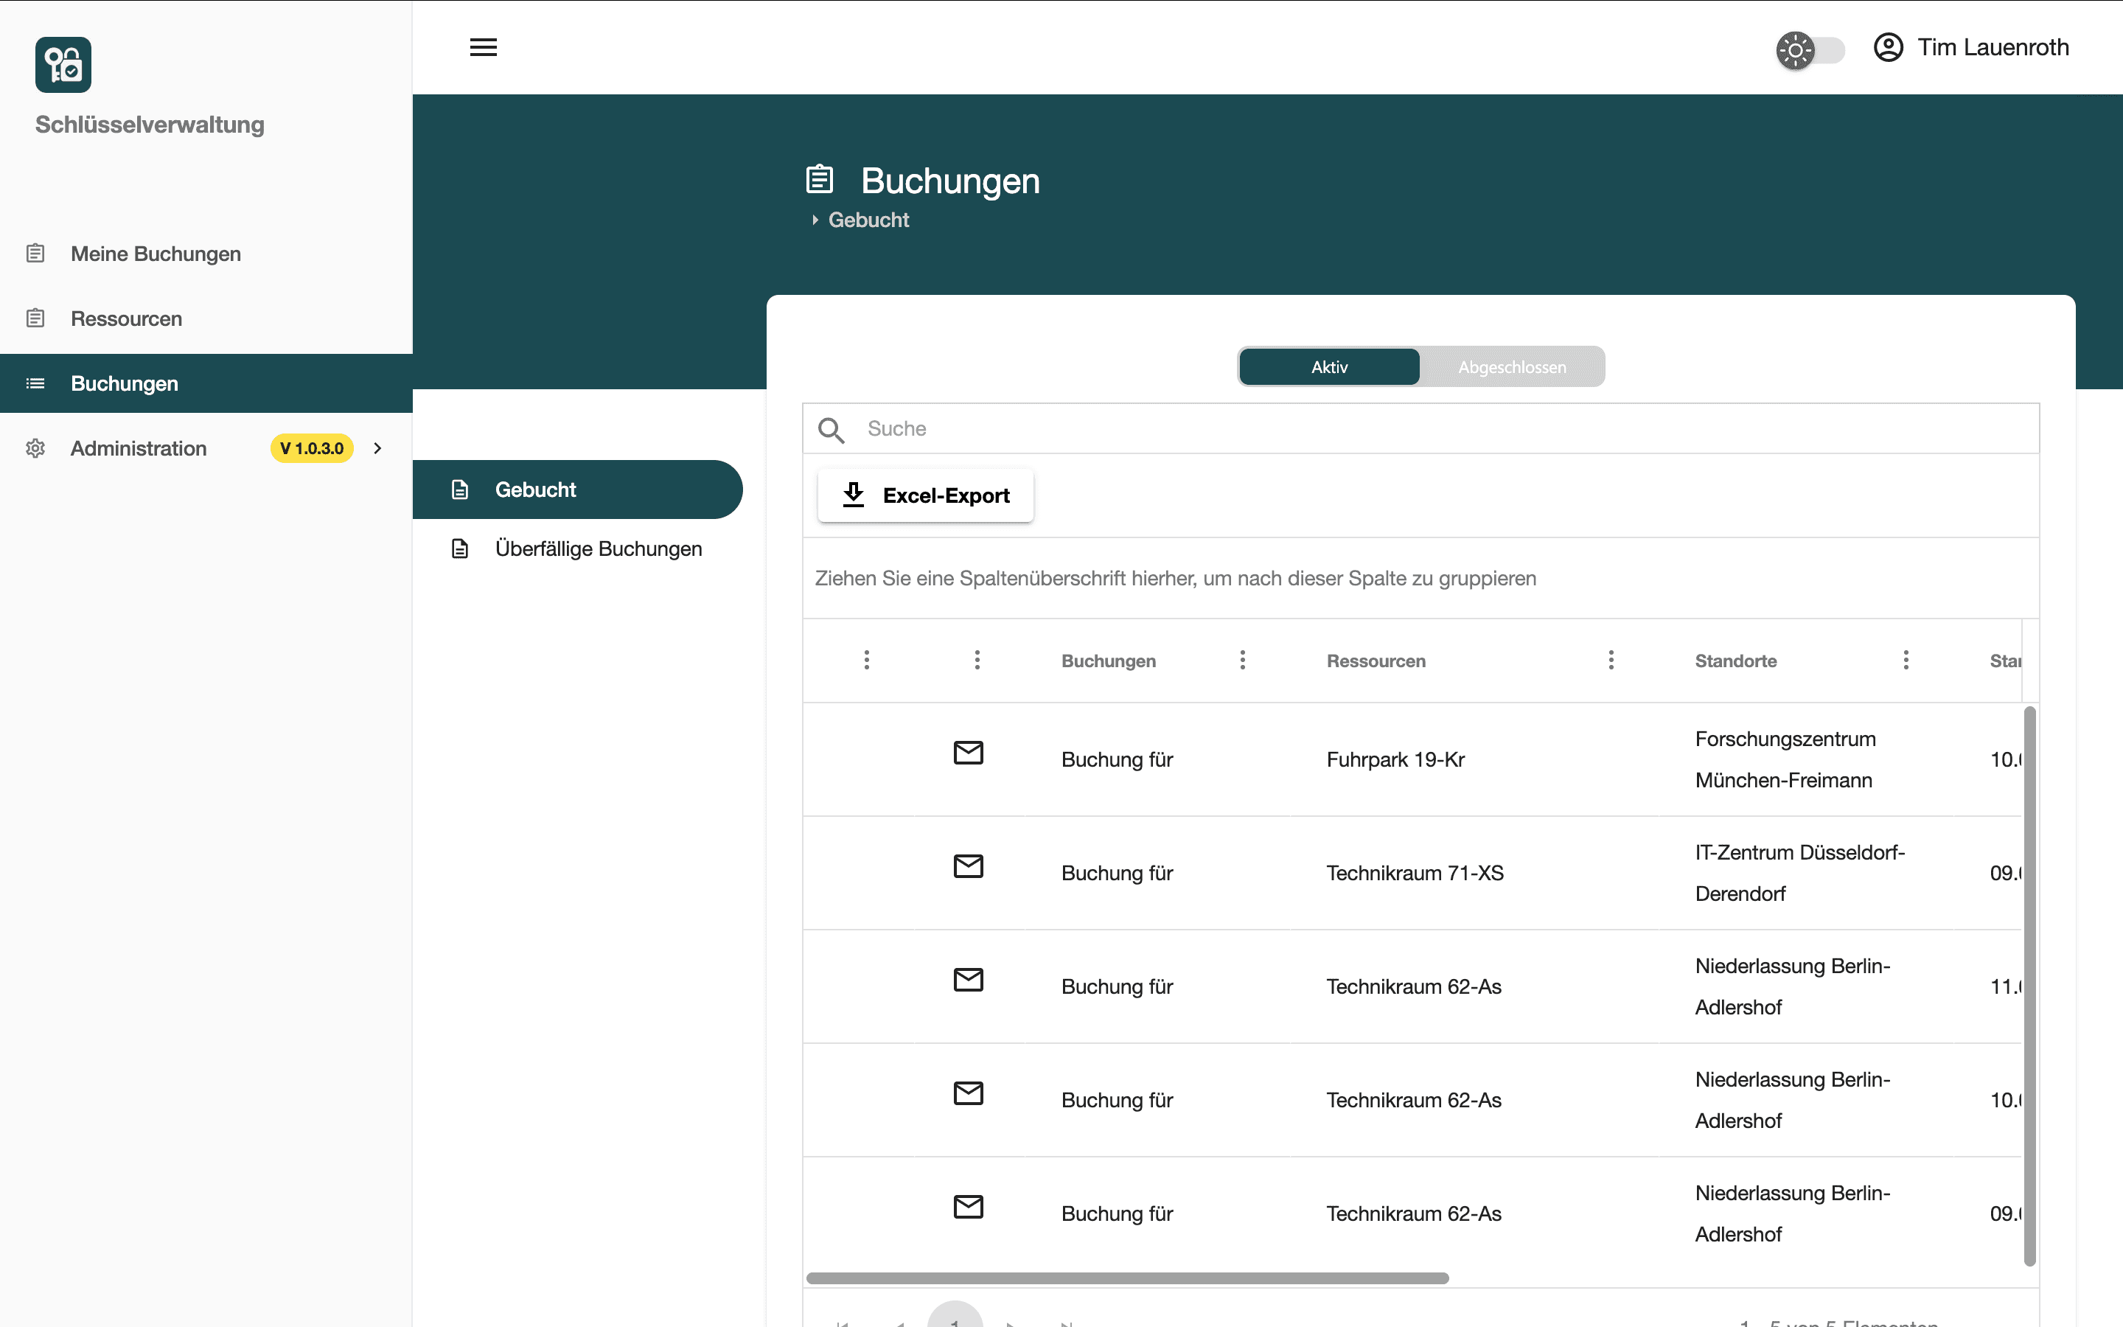Click mail icon for Technikraum 62-As dated 10.
2123x1327 pixels.
coord(969,1093)
